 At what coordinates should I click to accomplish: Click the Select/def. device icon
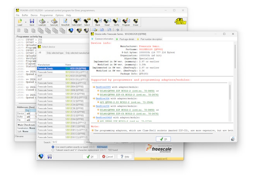click(x=77, y=22)
